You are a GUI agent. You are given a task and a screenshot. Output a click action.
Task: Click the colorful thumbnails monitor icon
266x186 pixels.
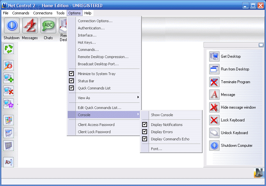click(8, 120)
